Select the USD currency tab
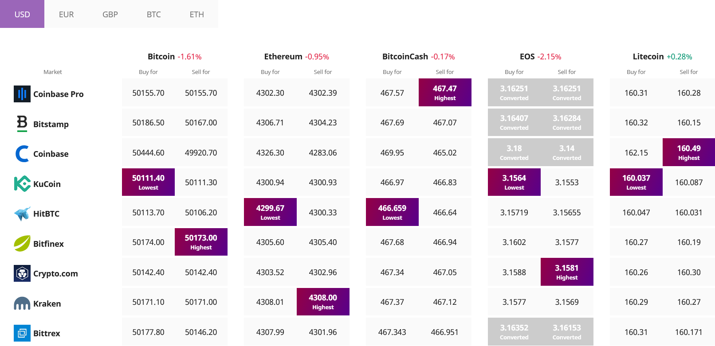This screenshot has height=346, width=715. click(x=22, y=14)
